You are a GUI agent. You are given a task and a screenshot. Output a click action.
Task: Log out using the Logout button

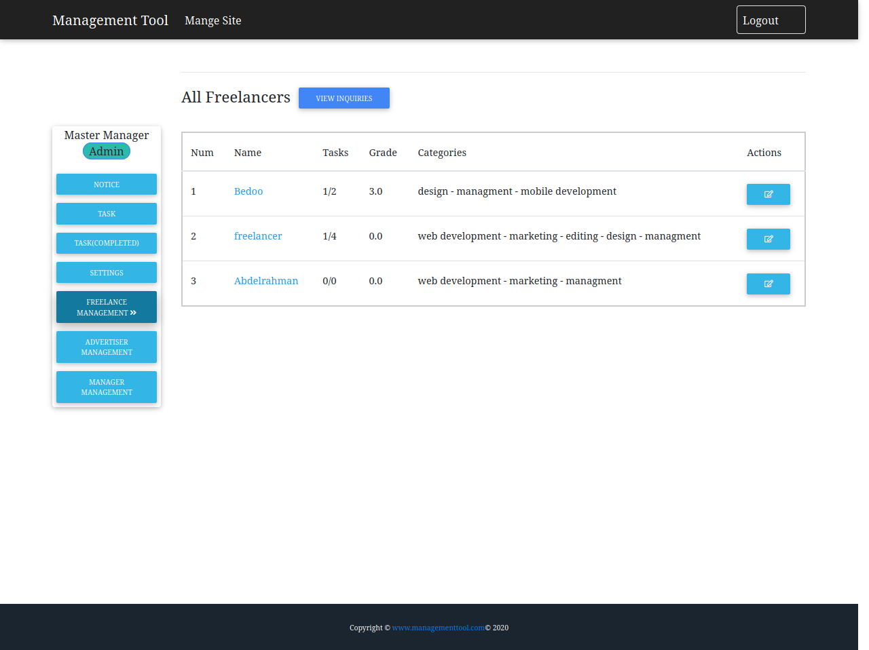pyautogui.click(x=771, y=20)
